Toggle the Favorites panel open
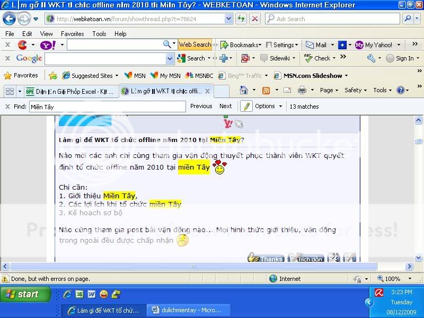This screenshot has height=318, width=424. 20,75
